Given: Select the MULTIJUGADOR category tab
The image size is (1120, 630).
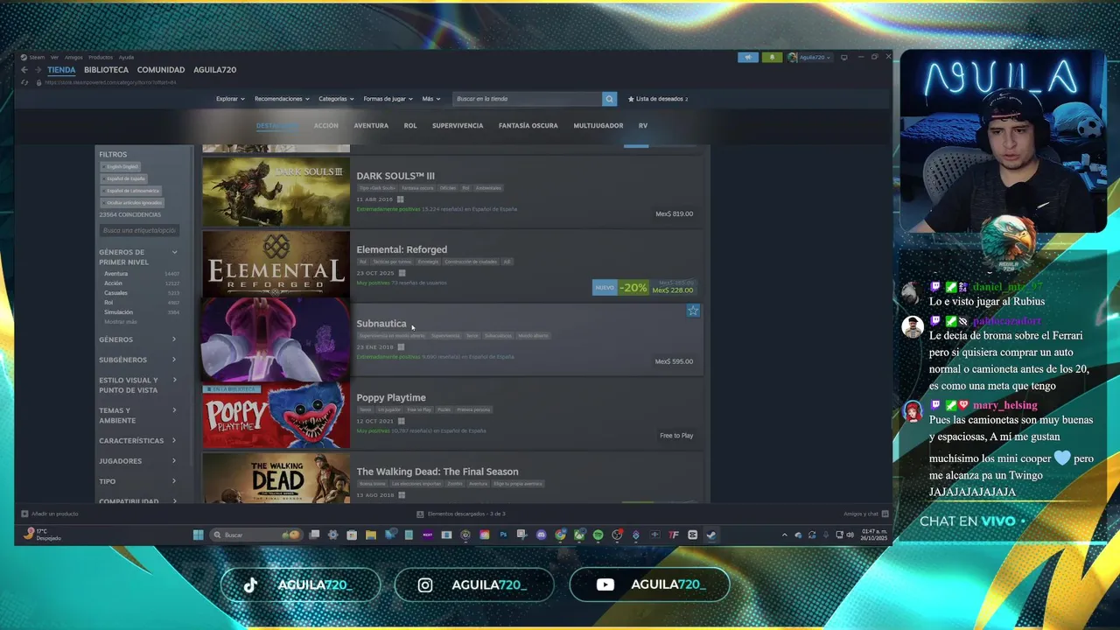Looking at the screenshot, I should [598, 126].
